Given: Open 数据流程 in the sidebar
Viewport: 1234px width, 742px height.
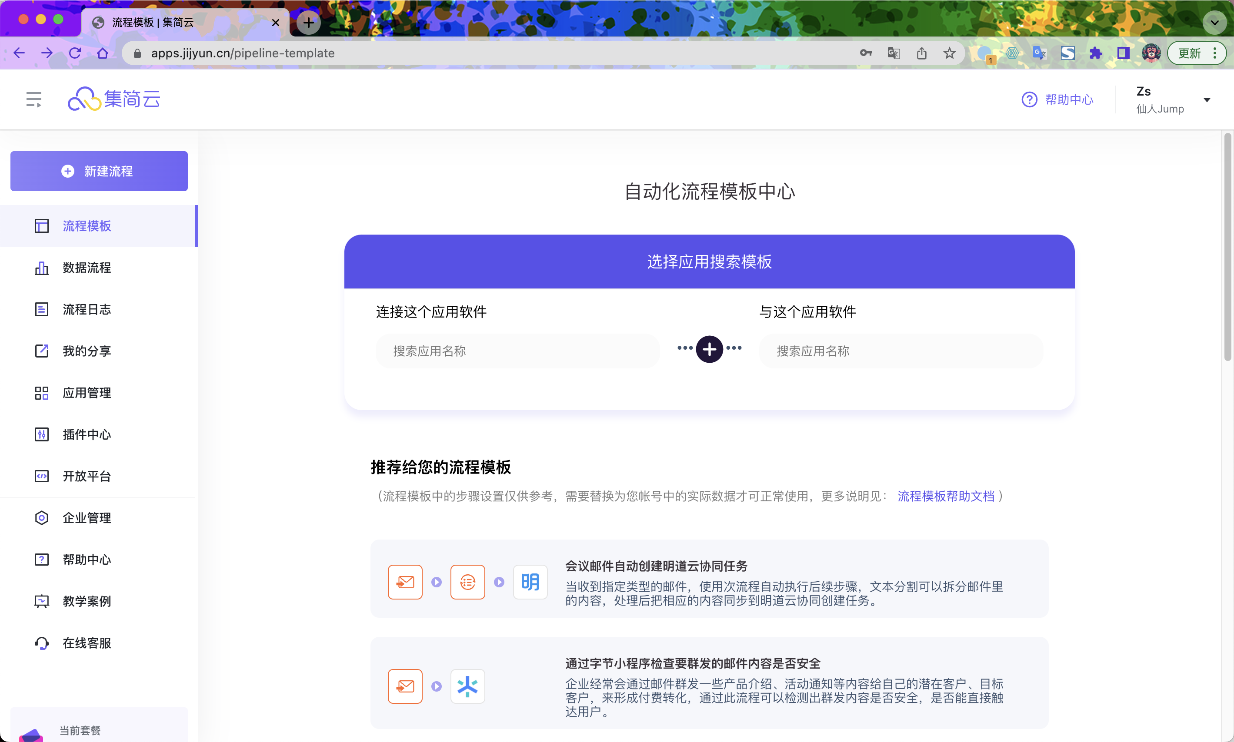Looking at the screenshot, I should [87, 268].
